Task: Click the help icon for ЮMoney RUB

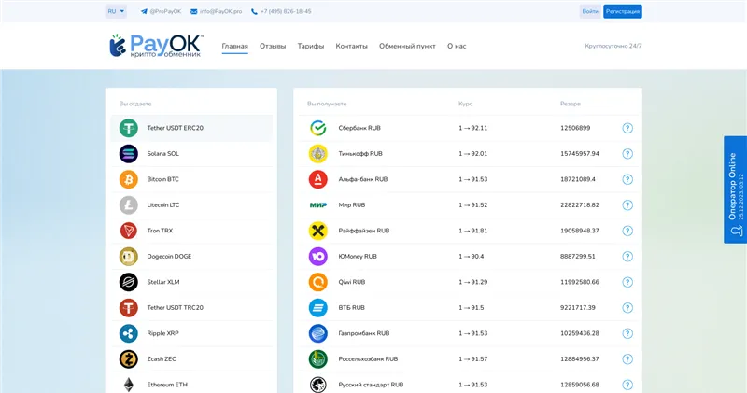Action: click(627, 257)
